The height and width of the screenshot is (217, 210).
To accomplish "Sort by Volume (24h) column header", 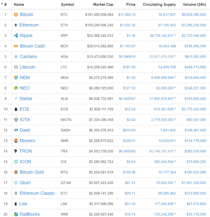I will click(x=194, y=4).
